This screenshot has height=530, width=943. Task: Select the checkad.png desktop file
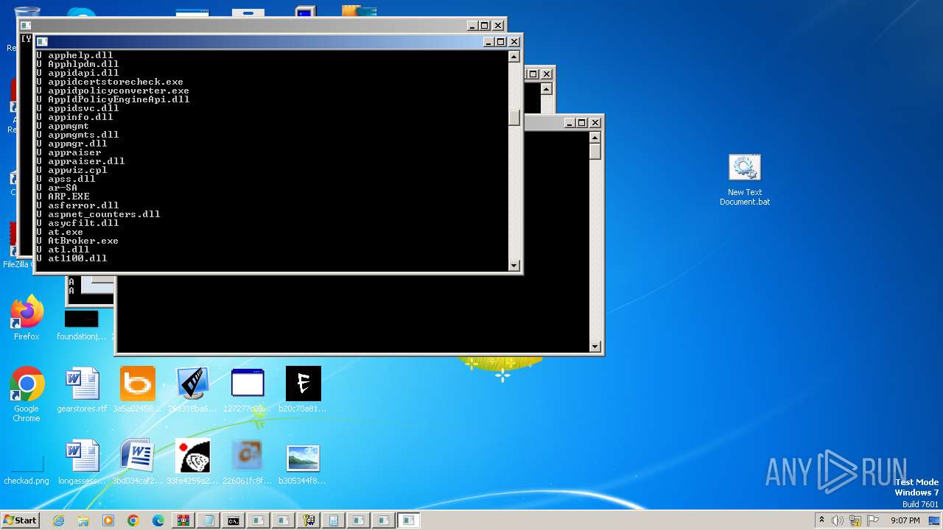point(27,471)
